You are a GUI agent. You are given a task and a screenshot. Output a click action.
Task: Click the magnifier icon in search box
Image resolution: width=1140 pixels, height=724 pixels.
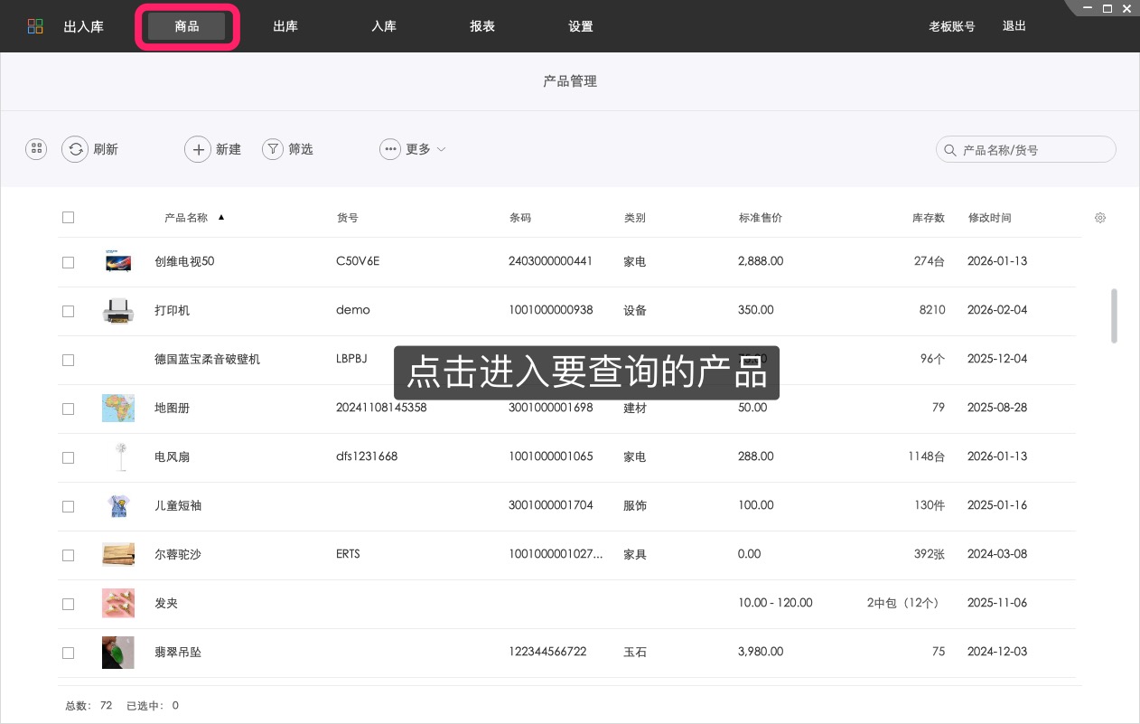click(x=949, y=149)
